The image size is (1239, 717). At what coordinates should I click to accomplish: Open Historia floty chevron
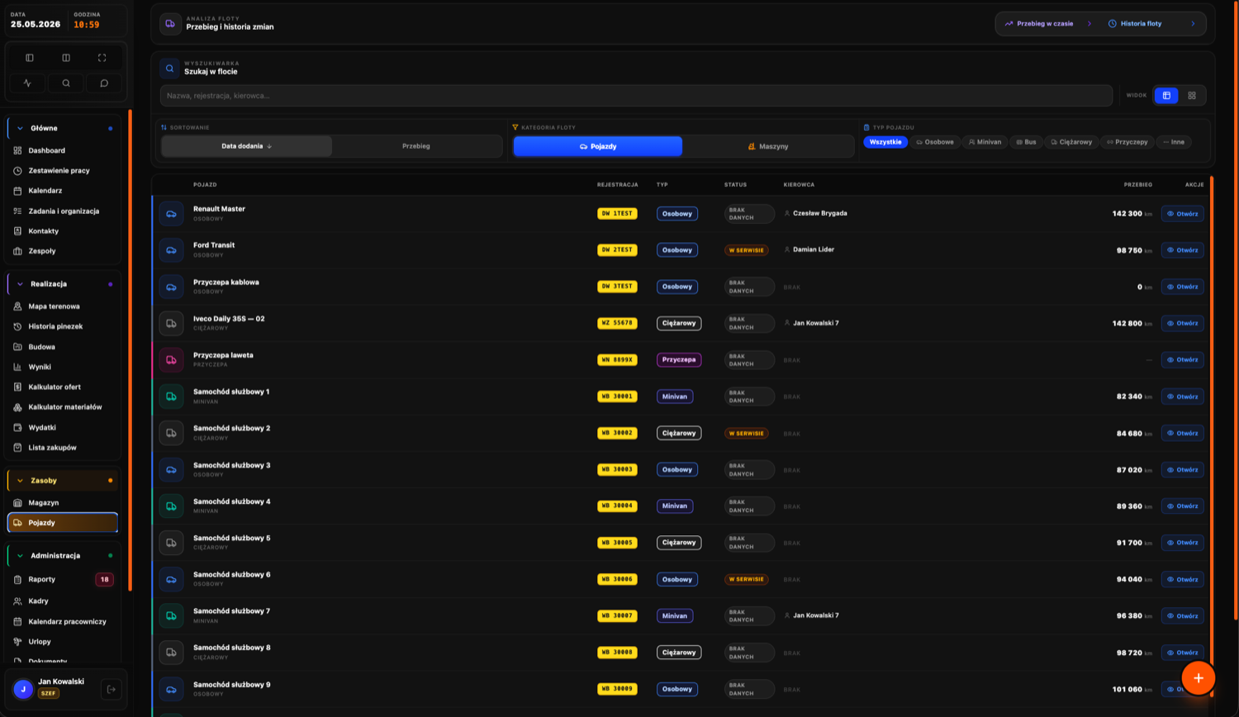[x=1193, y=24]
